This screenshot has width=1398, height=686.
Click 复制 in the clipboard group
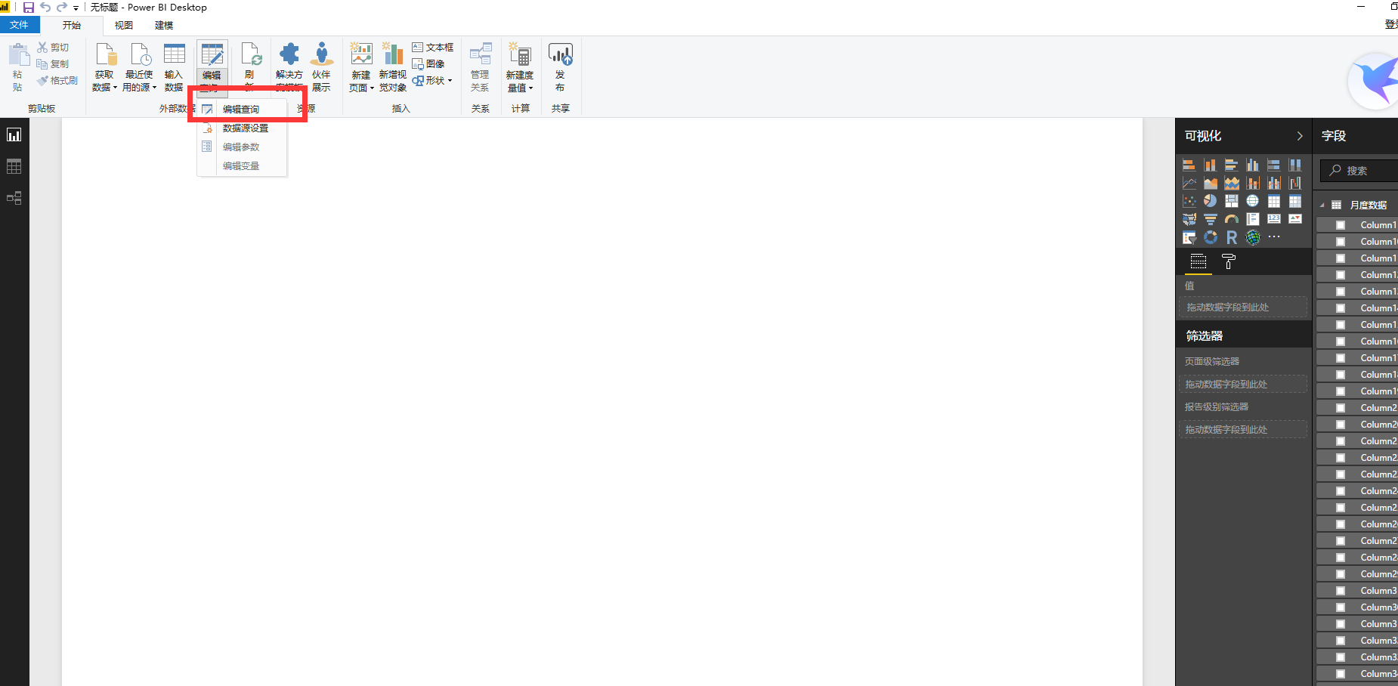pos(53,64)
